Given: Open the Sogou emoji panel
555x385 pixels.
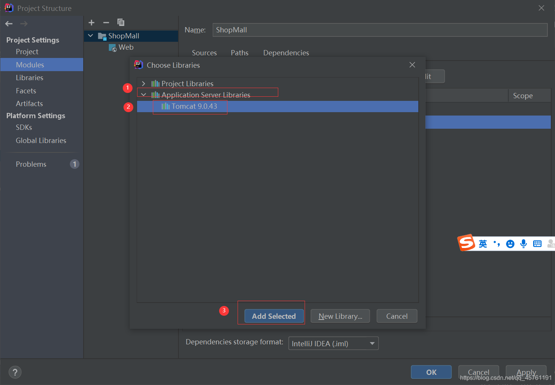Looking at the screenshot, I should [510, 244].
